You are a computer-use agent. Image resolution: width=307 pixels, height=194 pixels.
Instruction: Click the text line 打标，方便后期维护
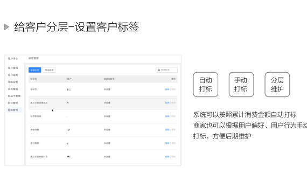(222, 136)
